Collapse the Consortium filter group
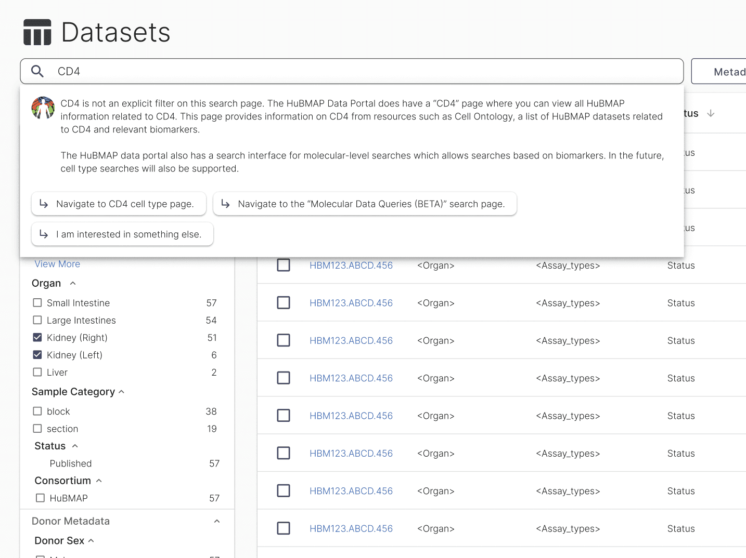Screen dimensions: 746x558 point(99,481)
